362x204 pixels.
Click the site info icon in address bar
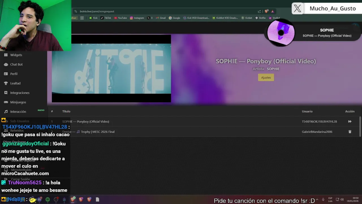coord(76,11)
